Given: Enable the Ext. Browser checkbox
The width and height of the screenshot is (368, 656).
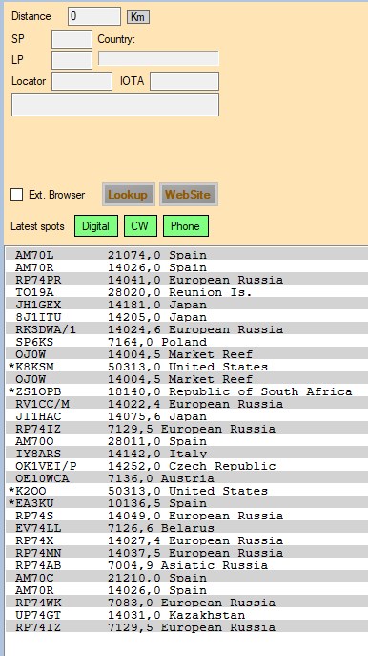Looking at the screenshot, I should pyautogui.click(x=17, y=195).
